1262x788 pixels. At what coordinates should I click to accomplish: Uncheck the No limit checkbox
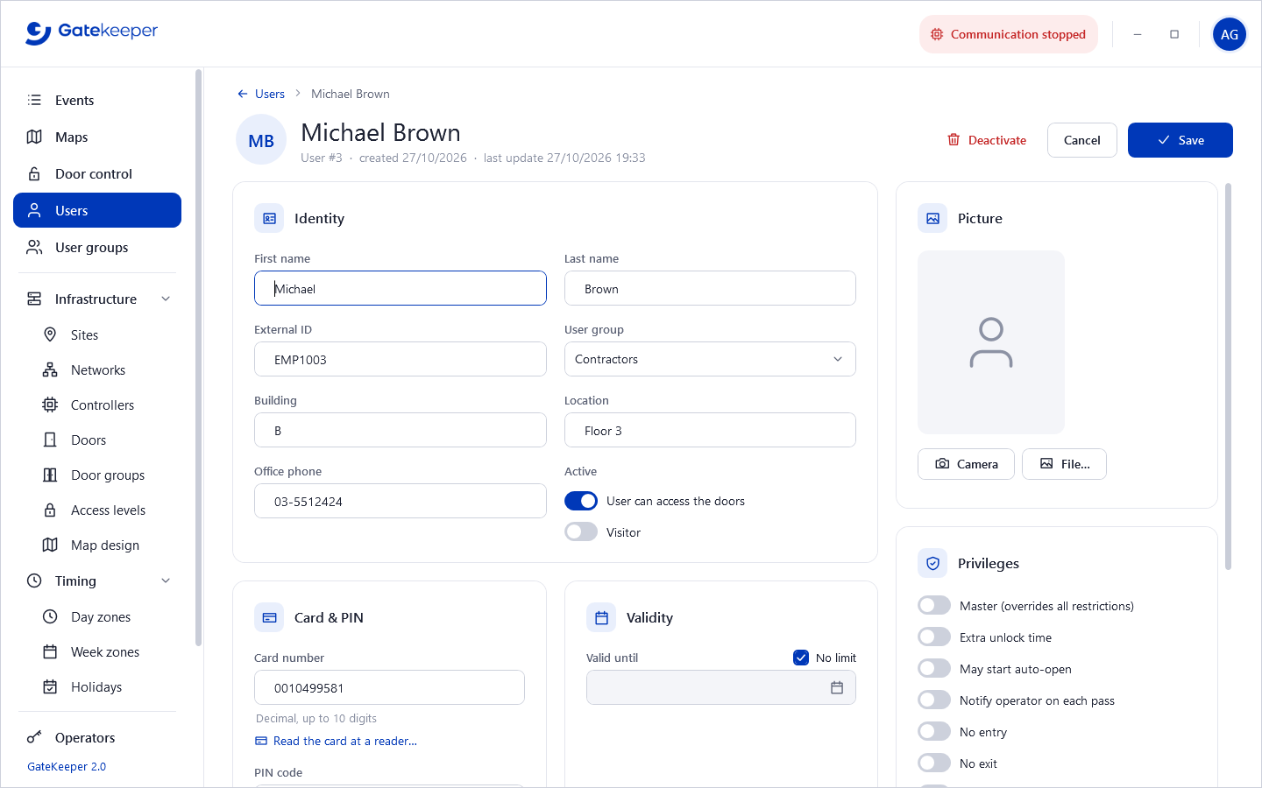click(x=801, y=658)
